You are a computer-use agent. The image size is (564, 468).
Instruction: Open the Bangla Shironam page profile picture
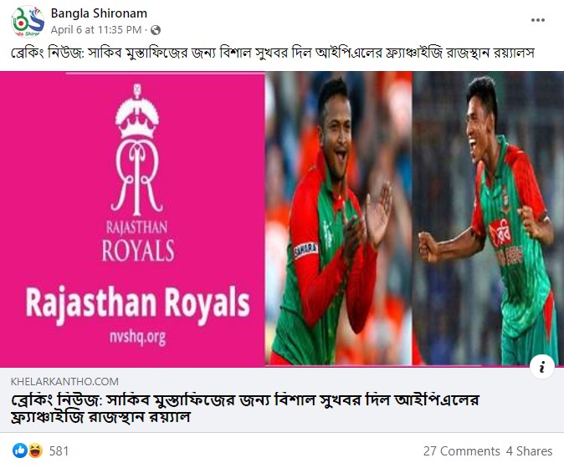click(28, 22)
